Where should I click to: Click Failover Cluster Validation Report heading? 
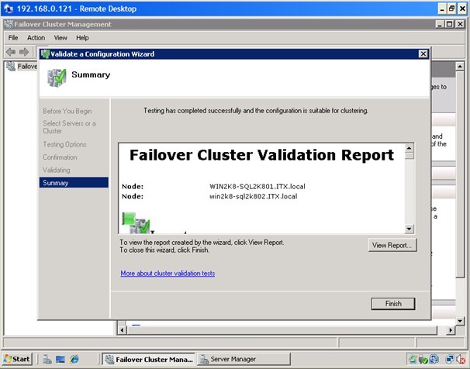tap(261, 155)
